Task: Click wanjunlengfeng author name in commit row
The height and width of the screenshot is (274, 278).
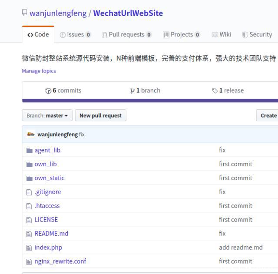Action: point(58,135)
